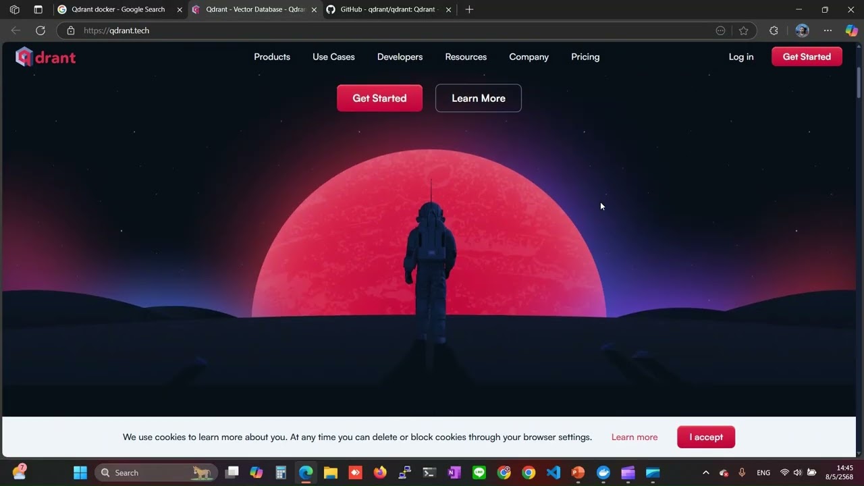Switch to the GitHub qdrant/qdrant tab
Viewport: 864px width, 486px height.
click(x=388, y=9)
